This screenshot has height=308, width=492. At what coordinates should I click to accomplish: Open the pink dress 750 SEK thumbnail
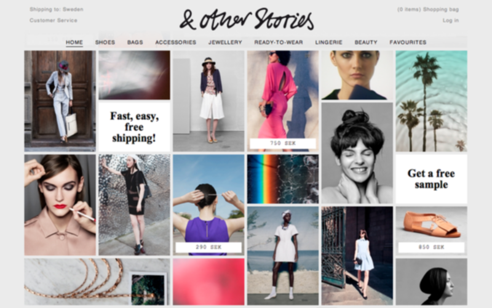click(283, 101)
